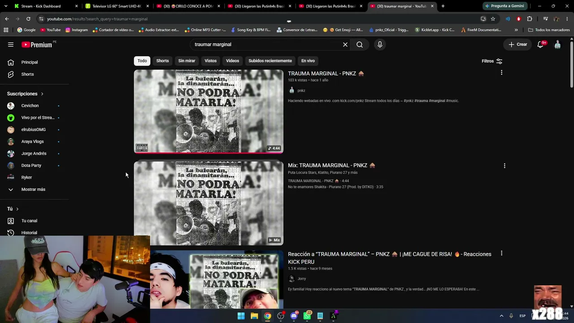Select the Todo filter chip
This screenshot has height=323, width=574.
coord(142,61)
